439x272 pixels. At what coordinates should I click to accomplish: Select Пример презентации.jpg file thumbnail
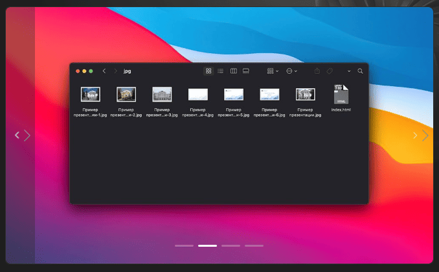pos(306,95)
